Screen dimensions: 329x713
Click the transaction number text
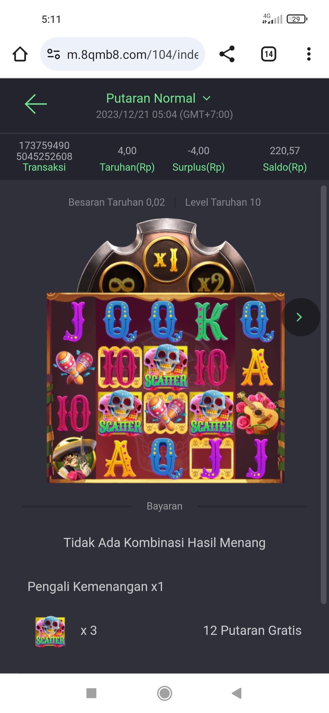pyautogui.click(x=44, y=151)
